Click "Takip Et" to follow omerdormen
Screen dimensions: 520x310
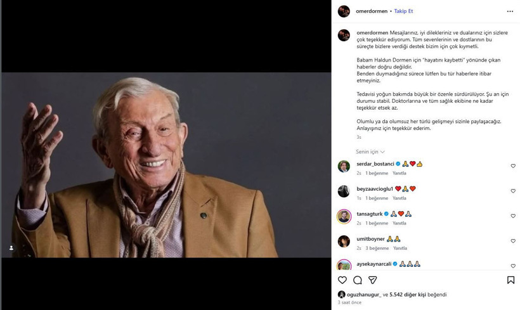point(403,11)
